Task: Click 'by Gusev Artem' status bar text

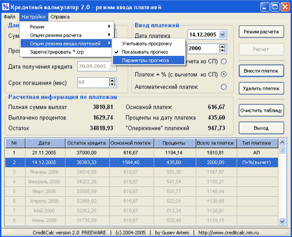Action: point(172,233)
